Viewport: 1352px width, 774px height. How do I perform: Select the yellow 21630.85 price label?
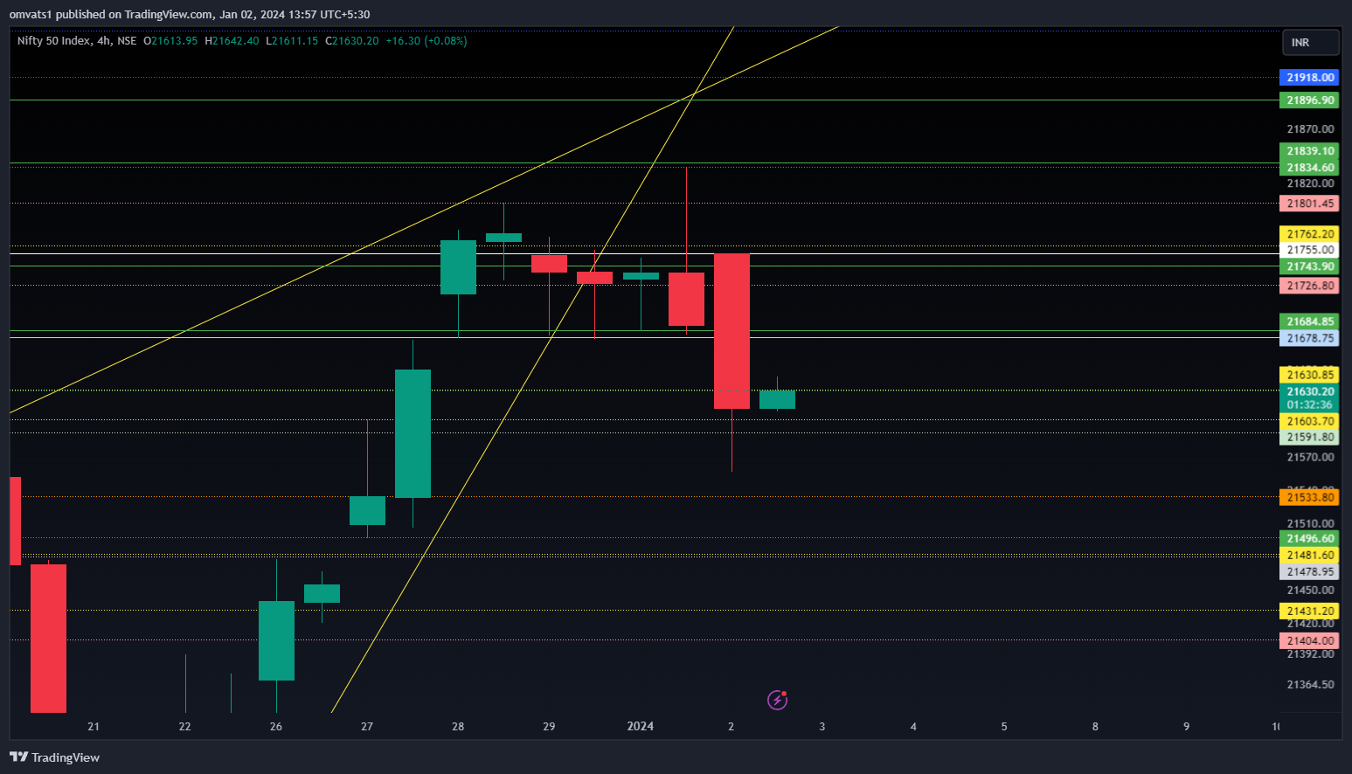click(x=1309, y=375)
